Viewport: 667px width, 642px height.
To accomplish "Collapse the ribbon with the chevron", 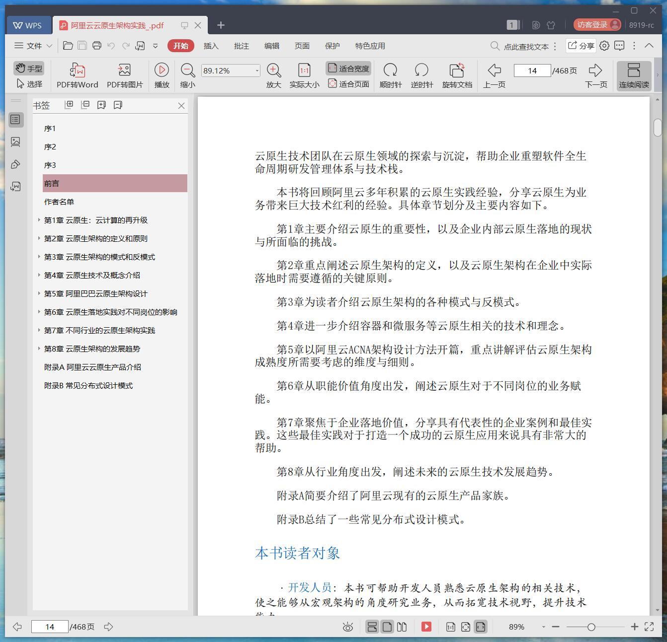I will point(649,46).
